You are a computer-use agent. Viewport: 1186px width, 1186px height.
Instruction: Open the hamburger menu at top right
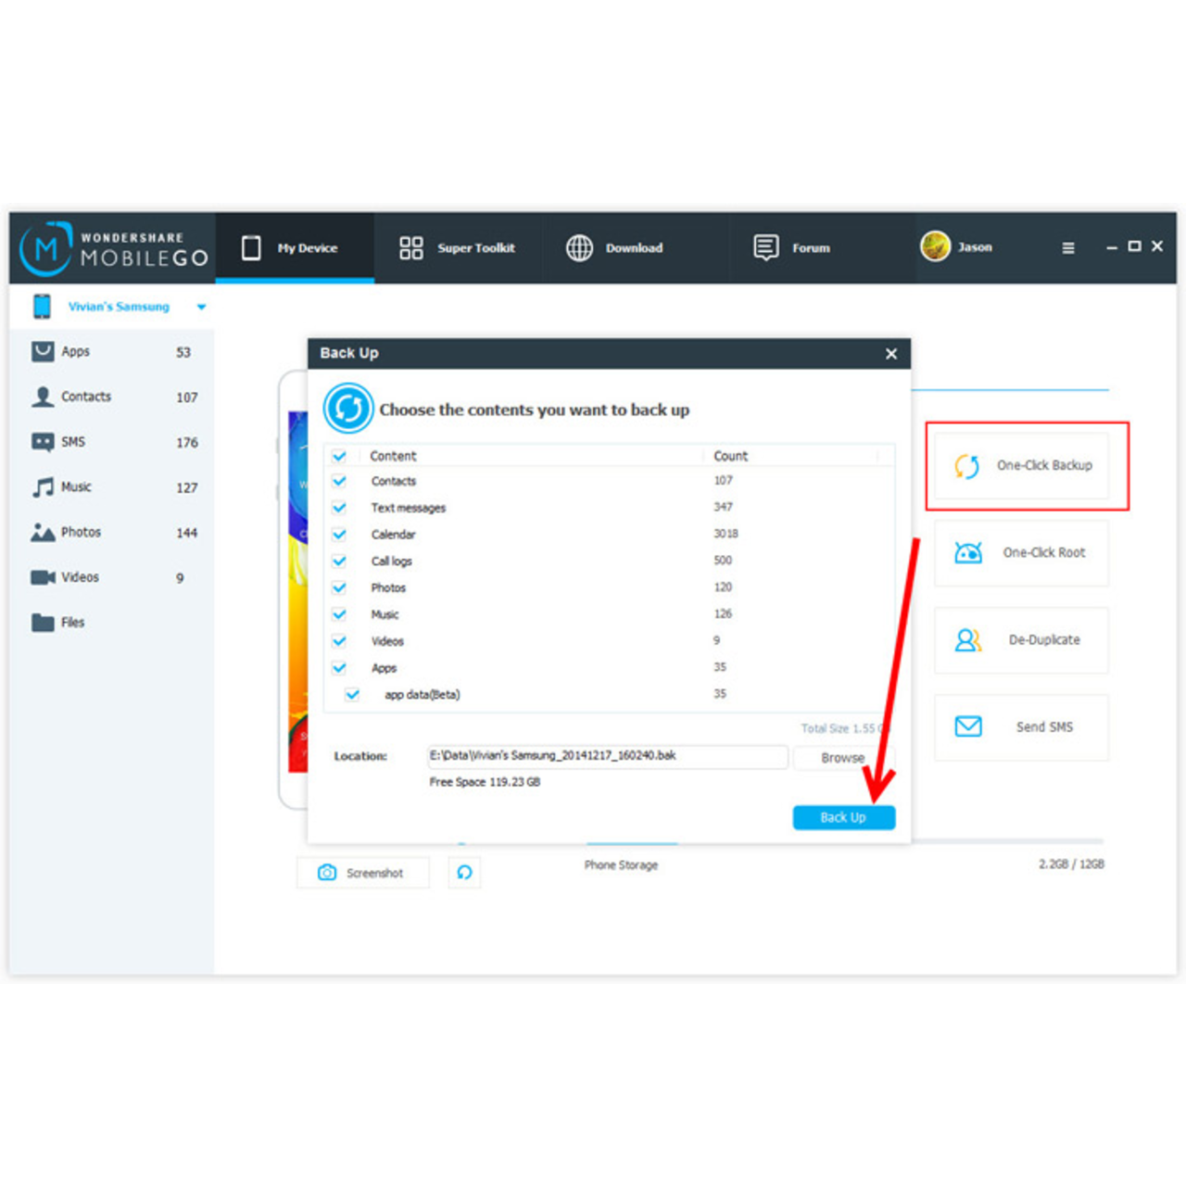(x=1067, y=247)
